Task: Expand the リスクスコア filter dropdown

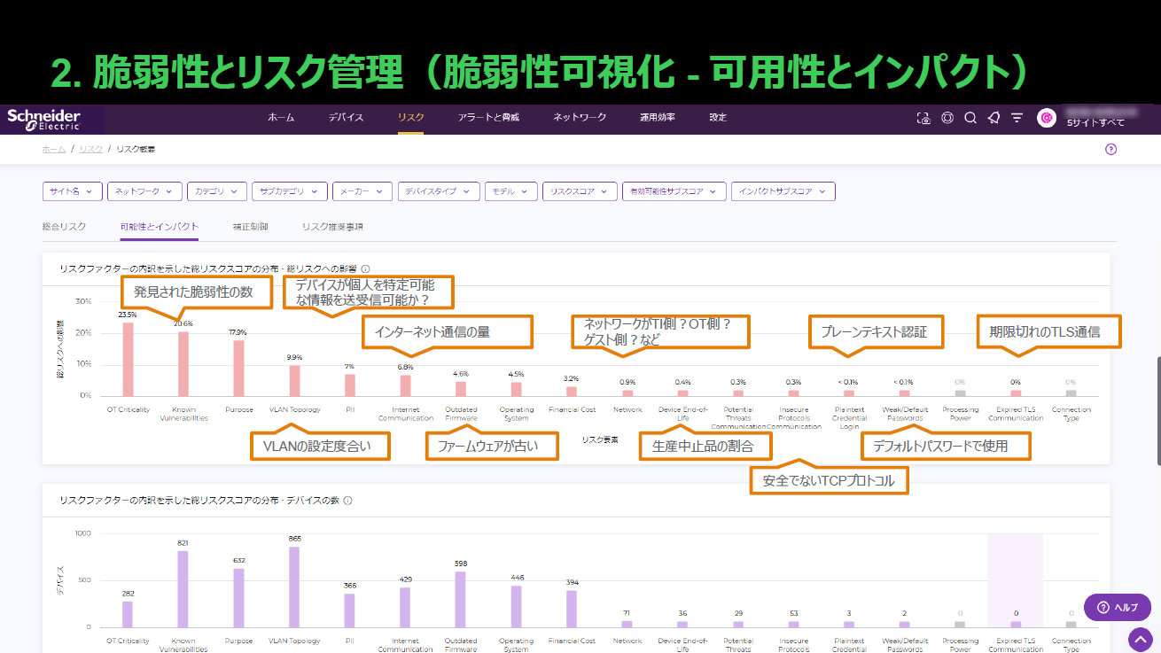Action: (580, 191)
